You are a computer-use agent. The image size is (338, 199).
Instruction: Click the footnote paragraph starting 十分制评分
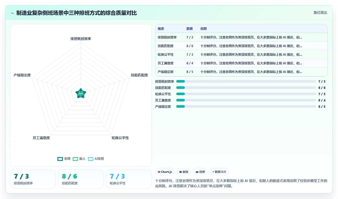(x=241, y=184)
